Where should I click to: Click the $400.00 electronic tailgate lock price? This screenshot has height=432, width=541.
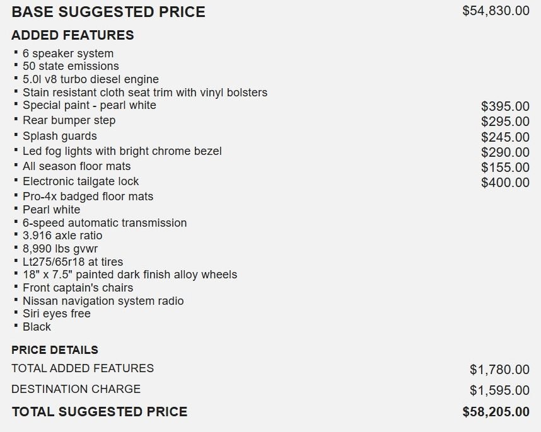point(505,182)
